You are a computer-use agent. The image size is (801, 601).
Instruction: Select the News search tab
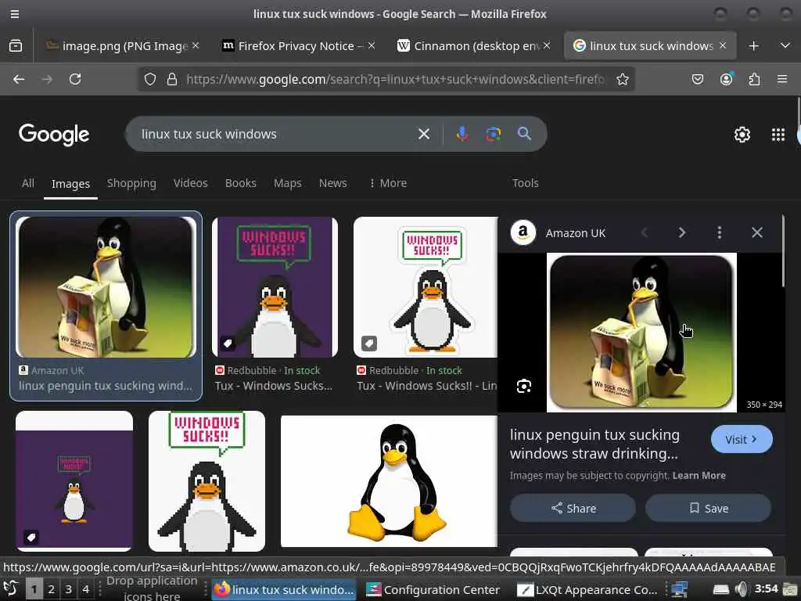(x=332, y=183)
